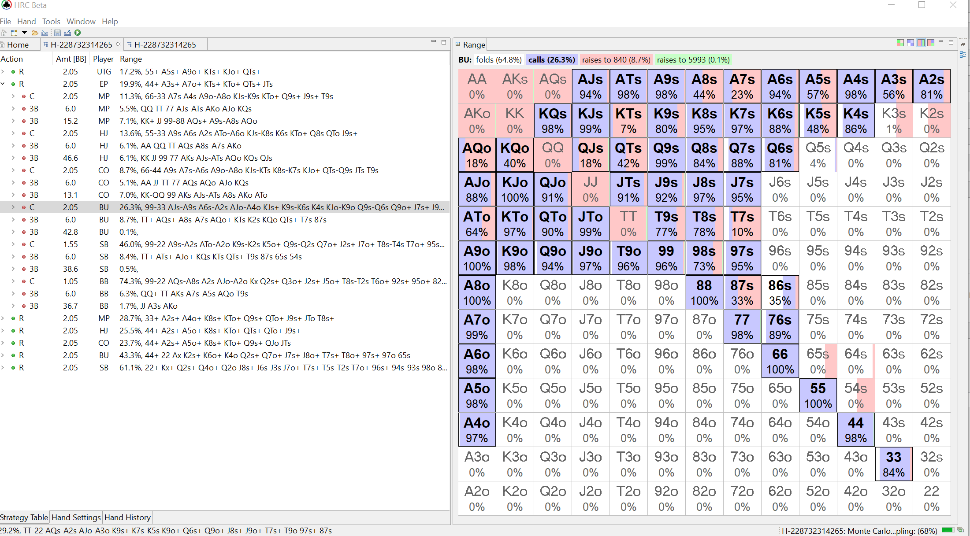Click the Open folder toolbar icon

tap(35, 33)
